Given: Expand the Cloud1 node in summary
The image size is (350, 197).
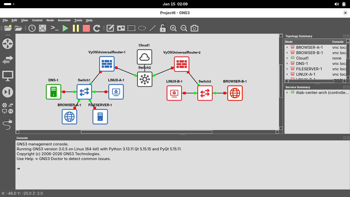Looking at the screenshot, I should (x=287, y=58).
